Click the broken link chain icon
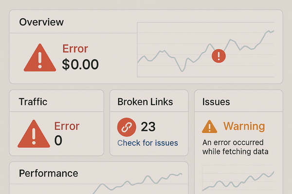Screen dimensions: 292x194 click(127, 127)
